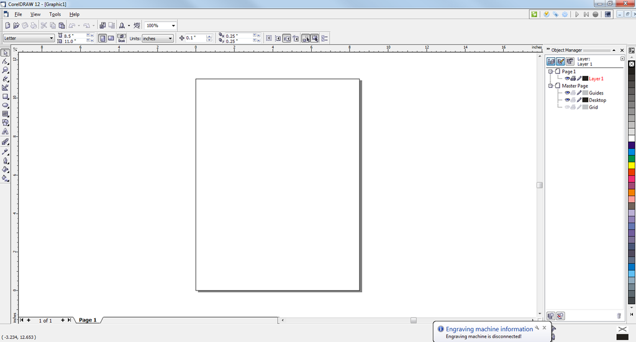Viewport: 636px width, 342px height.
Task: Collapse the Master Page tree node
Action: click(550, 86)
